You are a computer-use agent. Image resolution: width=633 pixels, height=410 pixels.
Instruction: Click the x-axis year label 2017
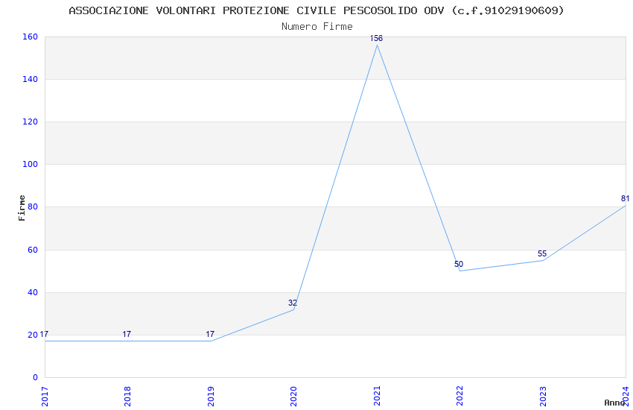point(45,397)
